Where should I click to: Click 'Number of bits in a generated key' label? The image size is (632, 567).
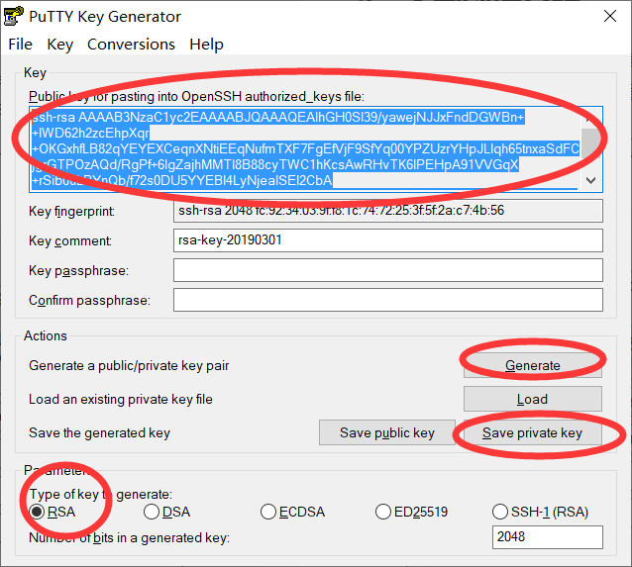tap(129, 538)
